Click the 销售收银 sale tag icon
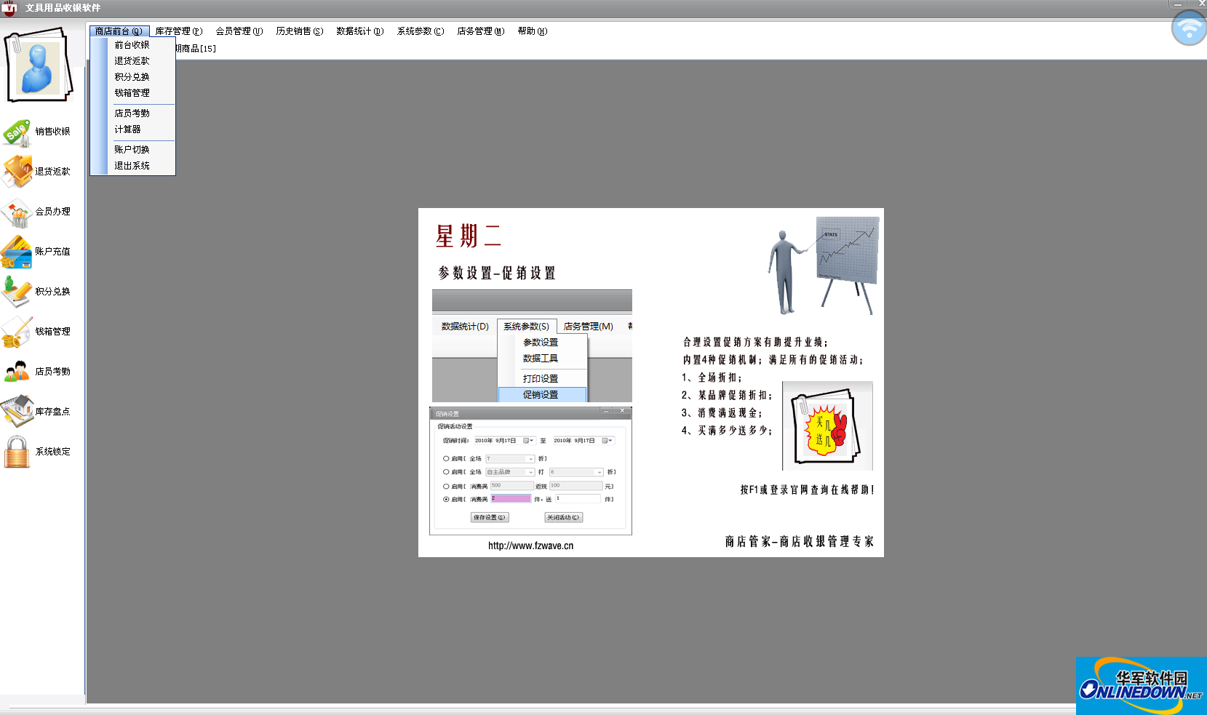Viewport: 1207px width, 715px height. [17, 132]
